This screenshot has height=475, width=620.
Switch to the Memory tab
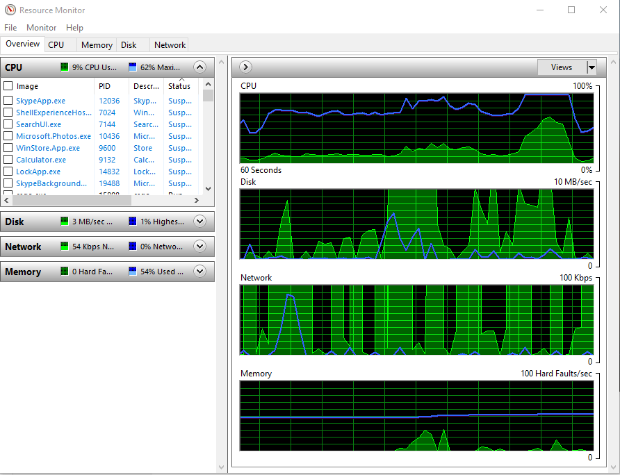(97, 45)
